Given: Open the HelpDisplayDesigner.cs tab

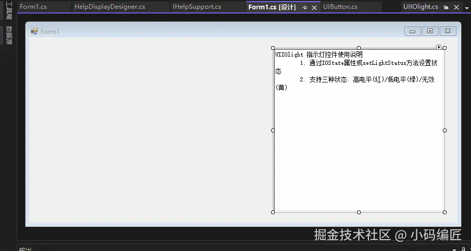Looking at the screenshot, I should 110,7.
